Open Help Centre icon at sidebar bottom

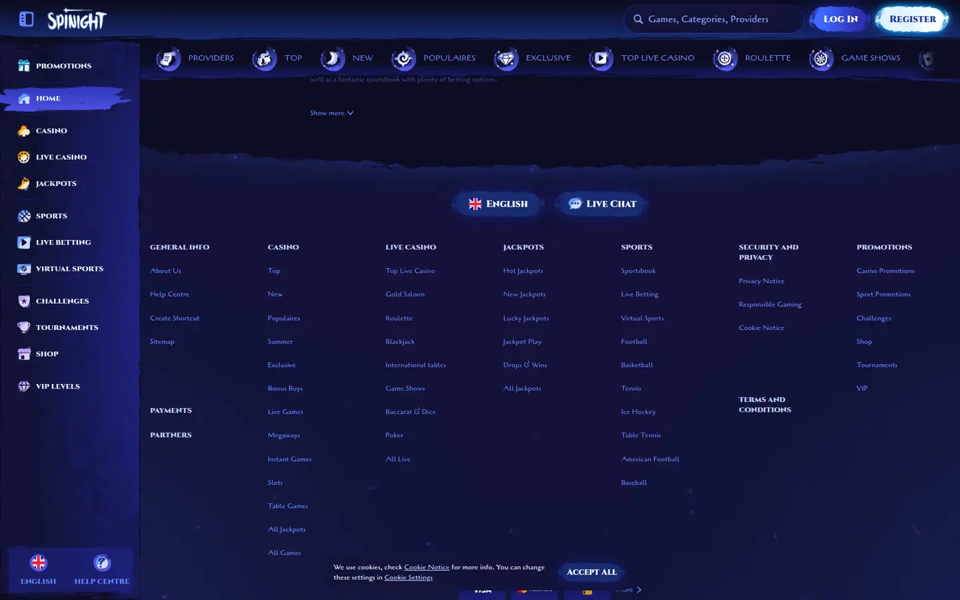click(x=102, y=563)
